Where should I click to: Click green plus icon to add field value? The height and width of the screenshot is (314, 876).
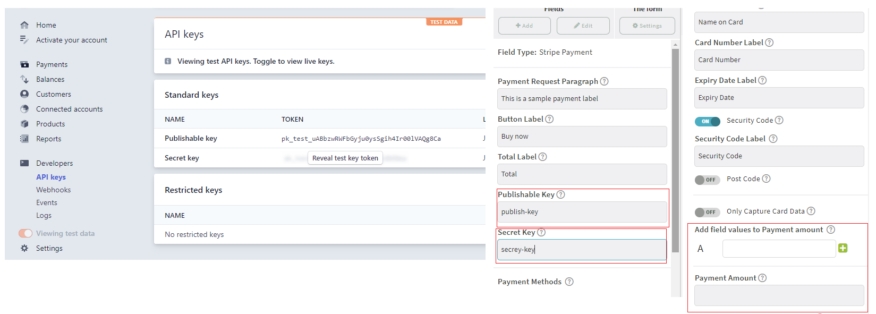[x=843, y=248]
